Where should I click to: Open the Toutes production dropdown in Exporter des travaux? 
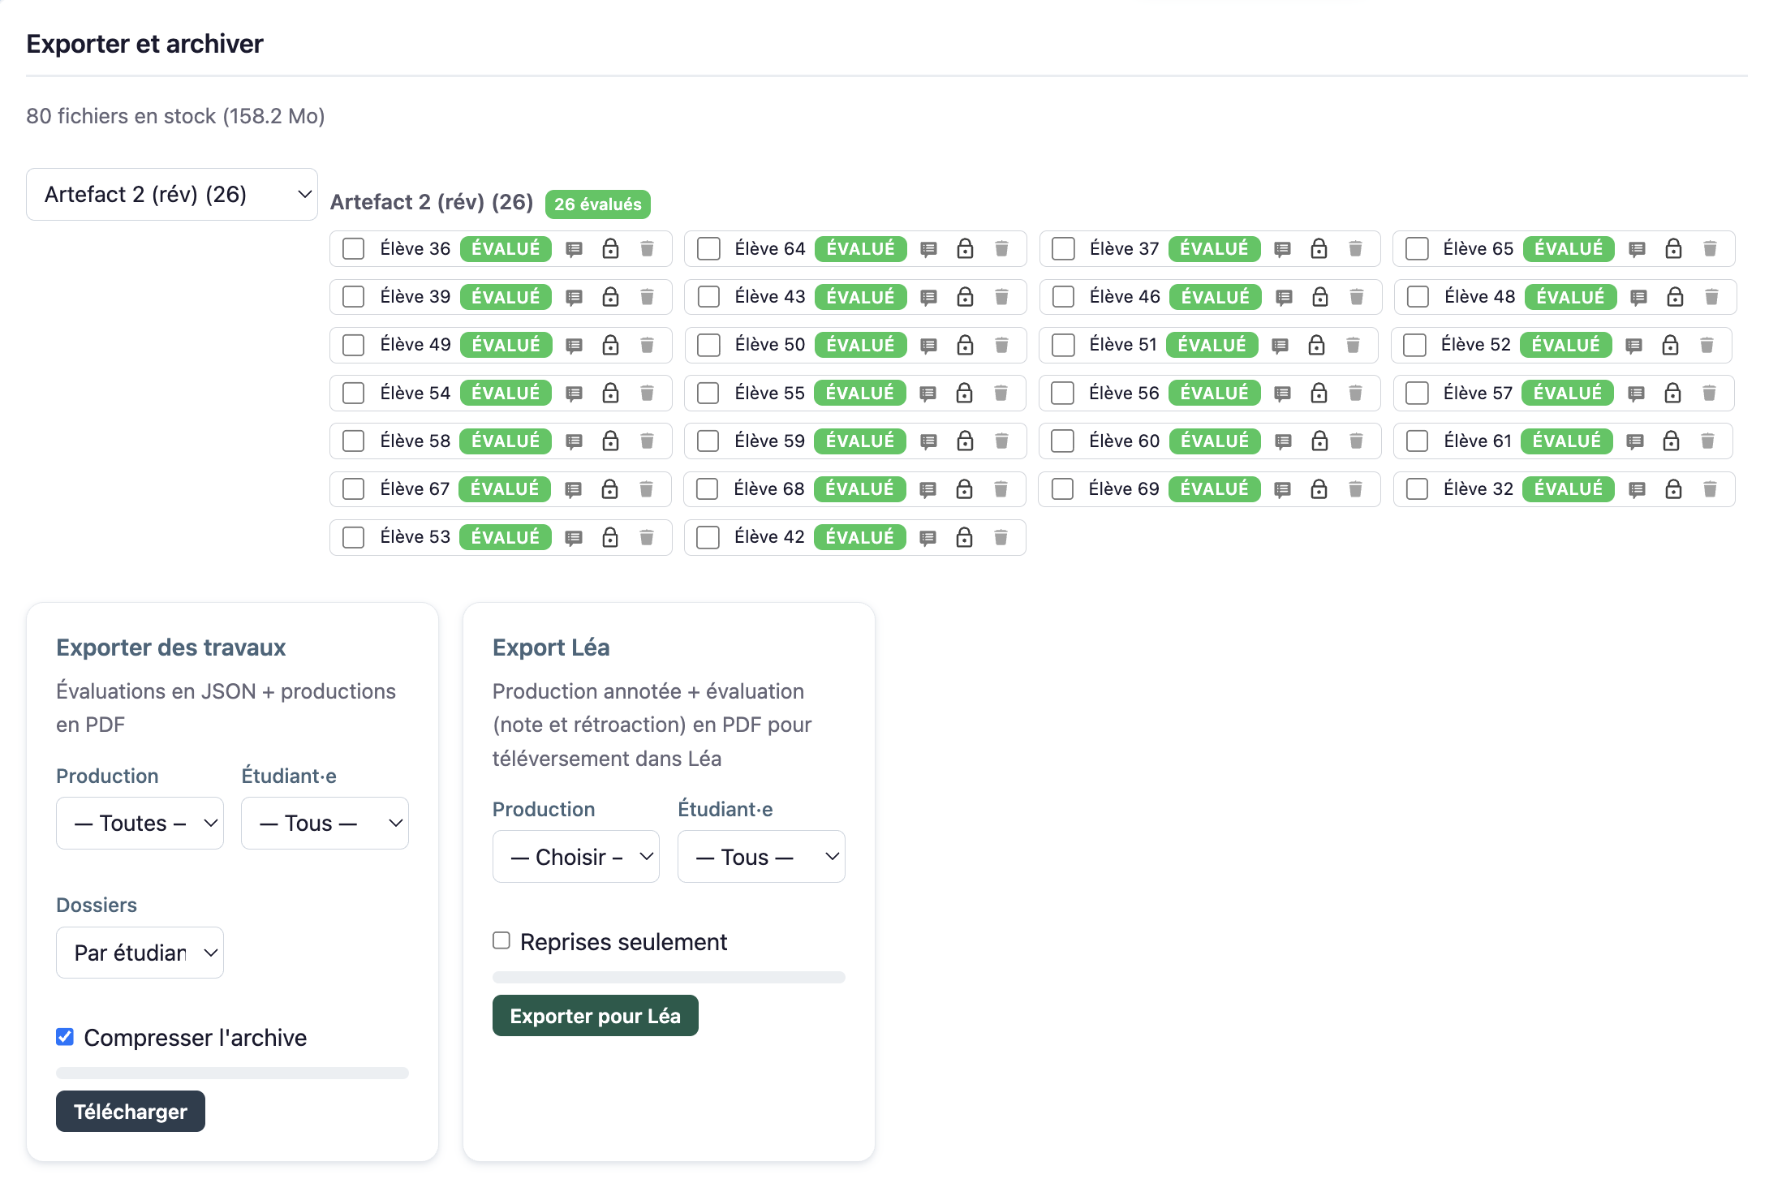point(140,823)
